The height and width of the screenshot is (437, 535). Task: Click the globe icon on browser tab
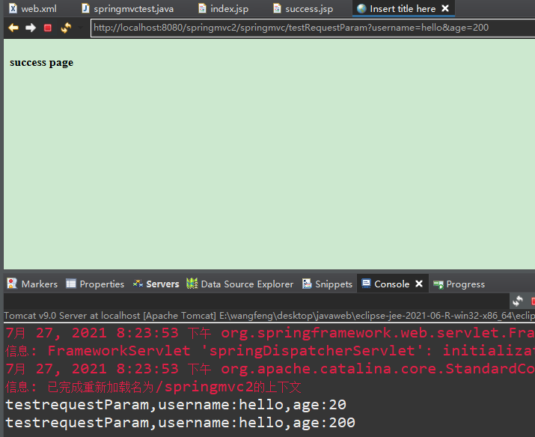(361, 8)
